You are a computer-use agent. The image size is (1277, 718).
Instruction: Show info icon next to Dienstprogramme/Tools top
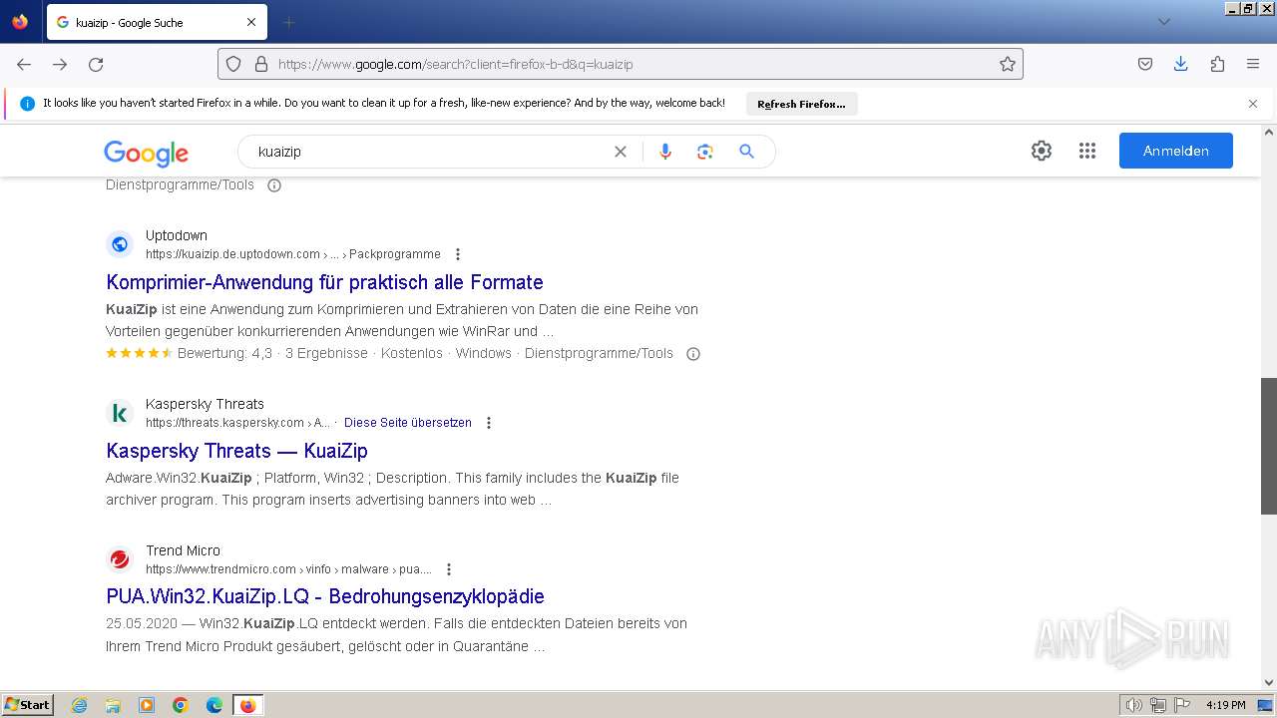click(x=274, y=185)
